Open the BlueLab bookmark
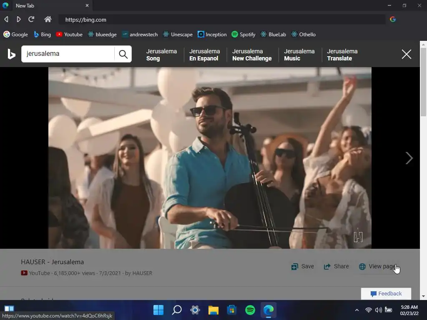 click(274, 35)
